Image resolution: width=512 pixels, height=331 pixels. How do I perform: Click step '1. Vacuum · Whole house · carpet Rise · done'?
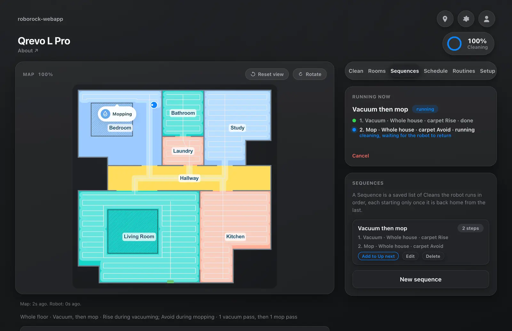[416, 121]
